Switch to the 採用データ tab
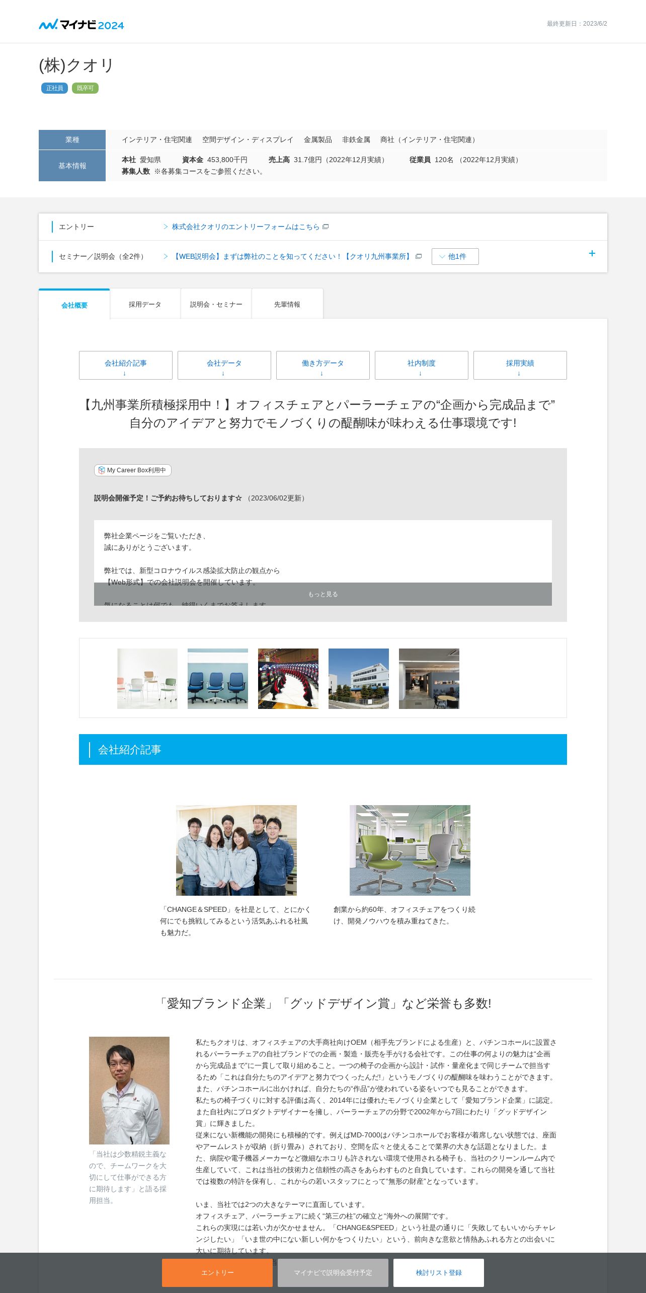The width and height of the screenshot is (646, 1293). pos(145,304)
